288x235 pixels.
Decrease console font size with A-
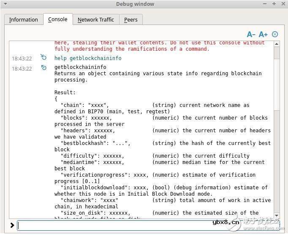click(251, 34)
